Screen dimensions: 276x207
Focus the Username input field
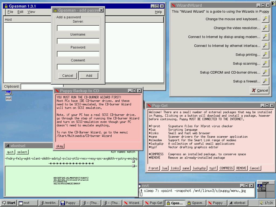coord(78,41)
